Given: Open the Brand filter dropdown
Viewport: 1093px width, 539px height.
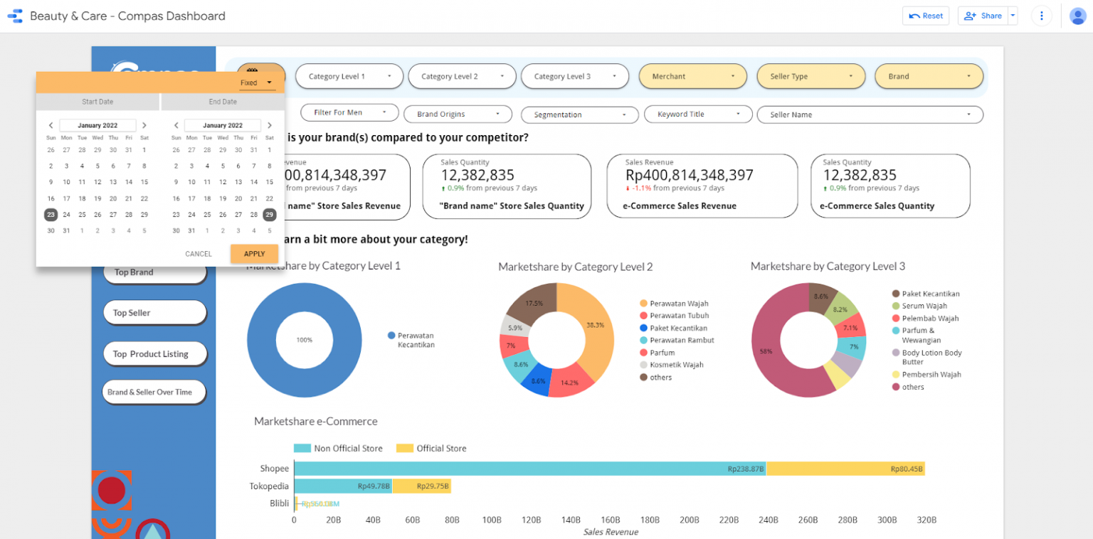Looking at the screenshot, I should [x=929, y=76].
